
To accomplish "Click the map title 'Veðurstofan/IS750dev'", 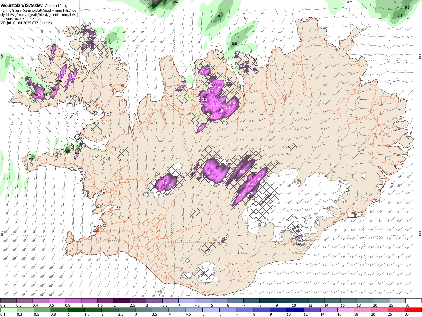I will [21, 5].
